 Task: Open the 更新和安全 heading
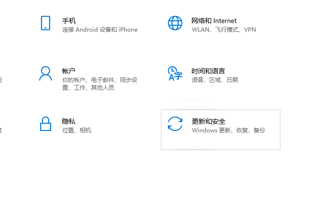[208, 121]
